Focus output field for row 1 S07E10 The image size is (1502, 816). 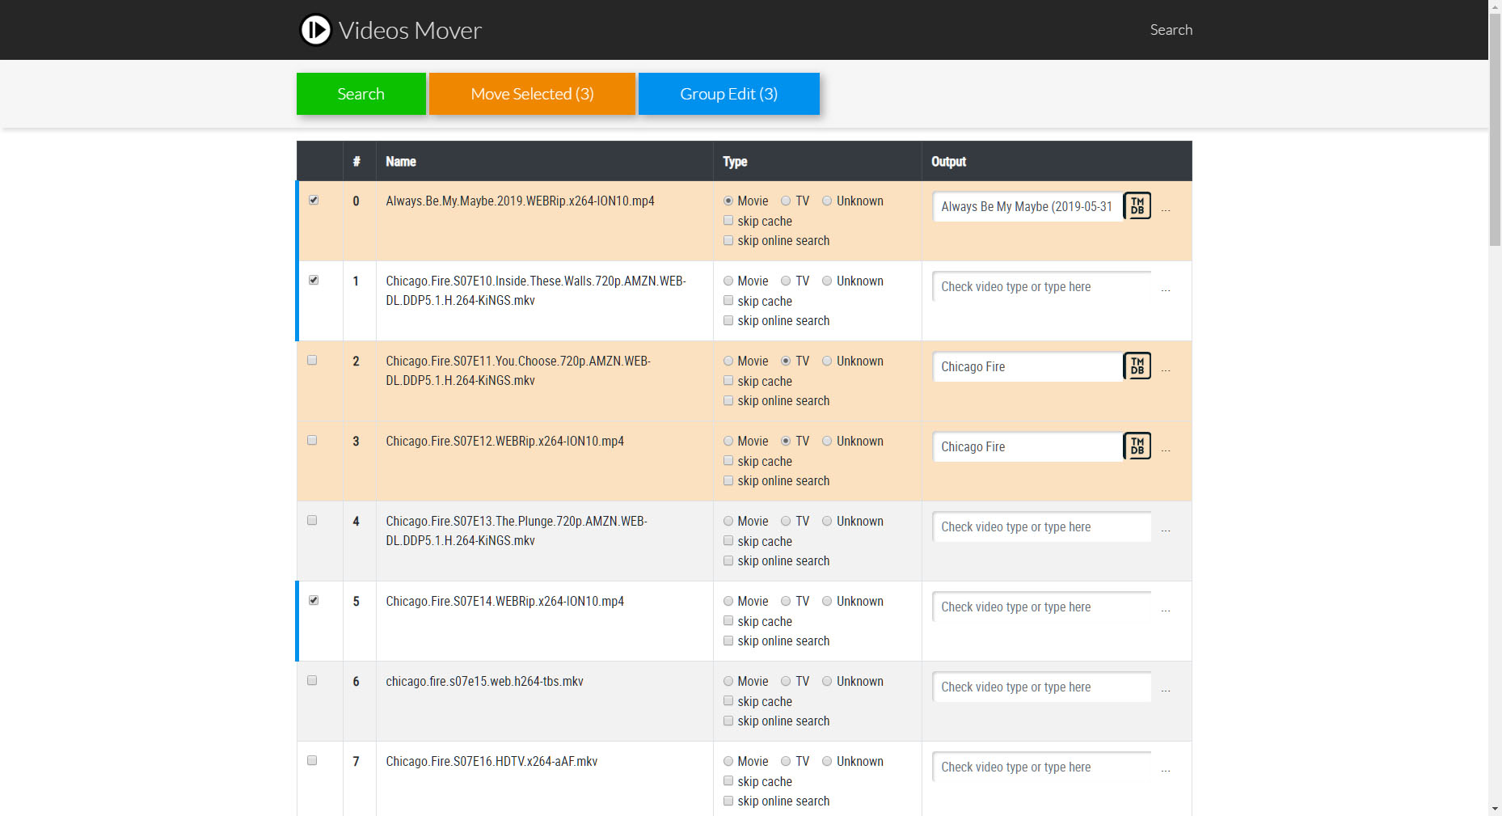click(x=1042, y=286)
